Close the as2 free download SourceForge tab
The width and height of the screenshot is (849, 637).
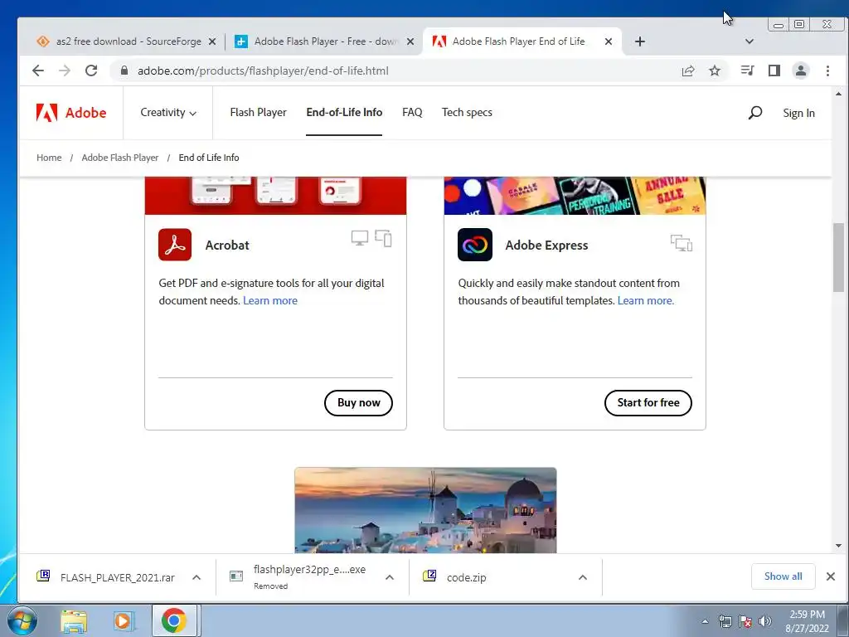(212, 41)
